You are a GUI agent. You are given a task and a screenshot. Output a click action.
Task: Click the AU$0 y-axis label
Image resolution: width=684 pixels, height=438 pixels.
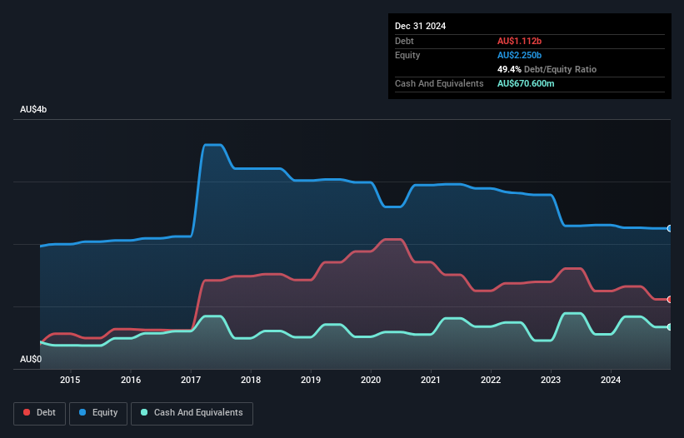(x=31, y=359)
